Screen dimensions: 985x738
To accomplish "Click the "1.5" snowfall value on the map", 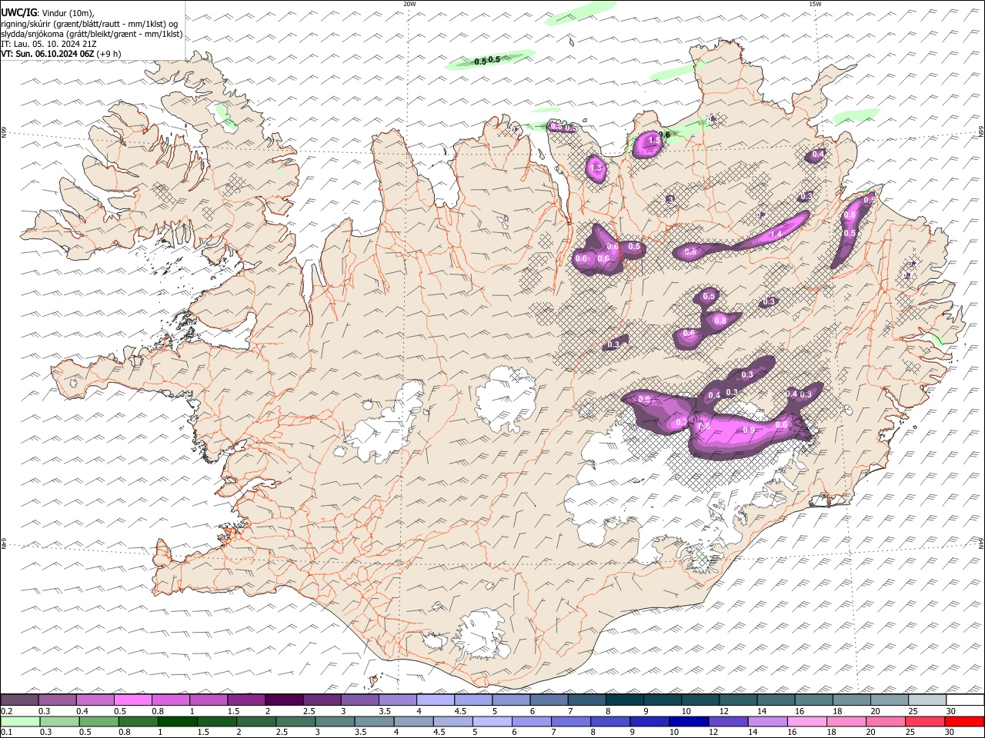I will [x=655, y=141].
